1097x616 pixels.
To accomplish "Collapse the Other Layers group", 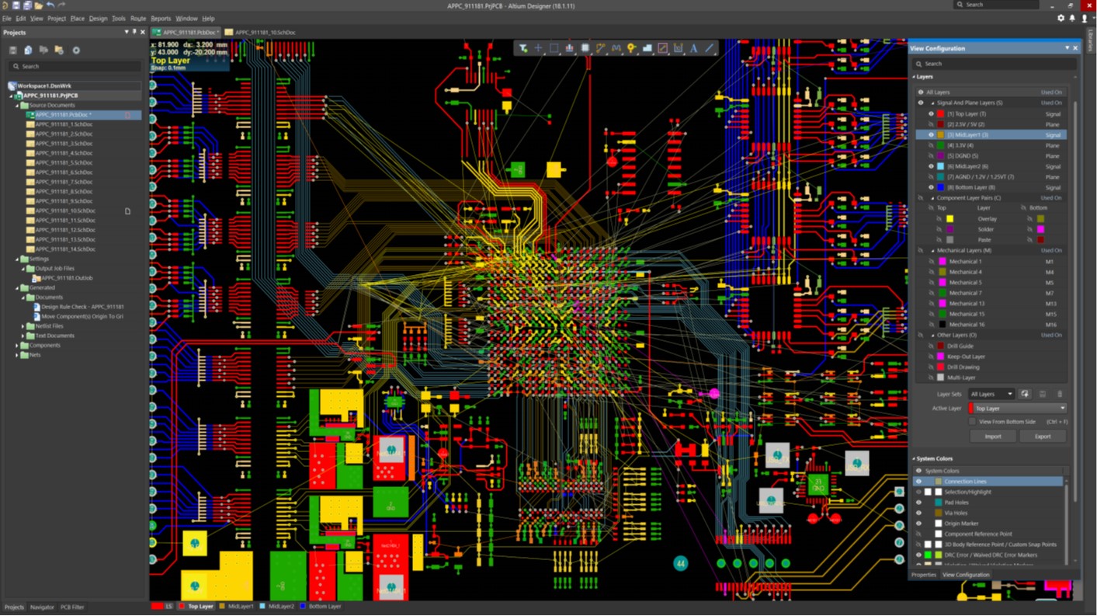I will point(932,336).
